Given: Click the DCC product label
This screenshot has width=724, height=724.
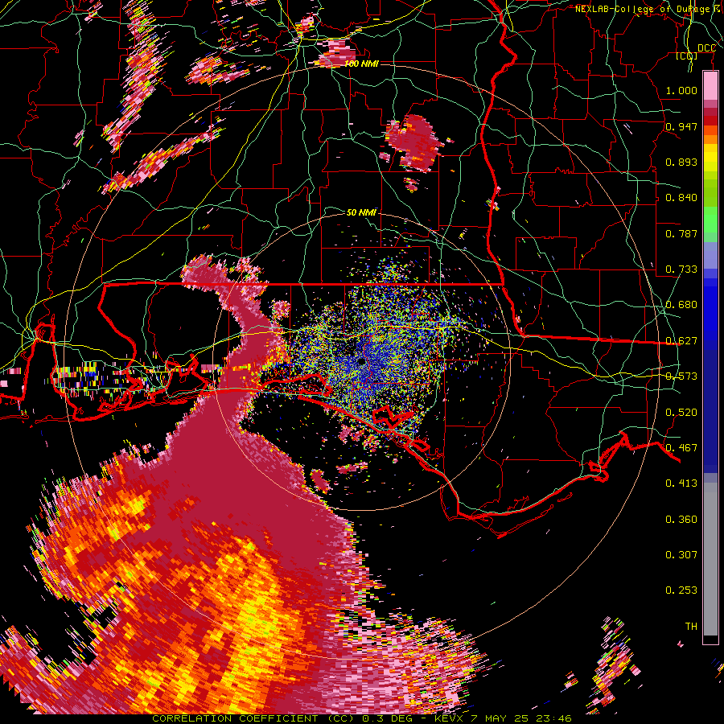Looking at the screenshot, I should (x=706, y=48).
